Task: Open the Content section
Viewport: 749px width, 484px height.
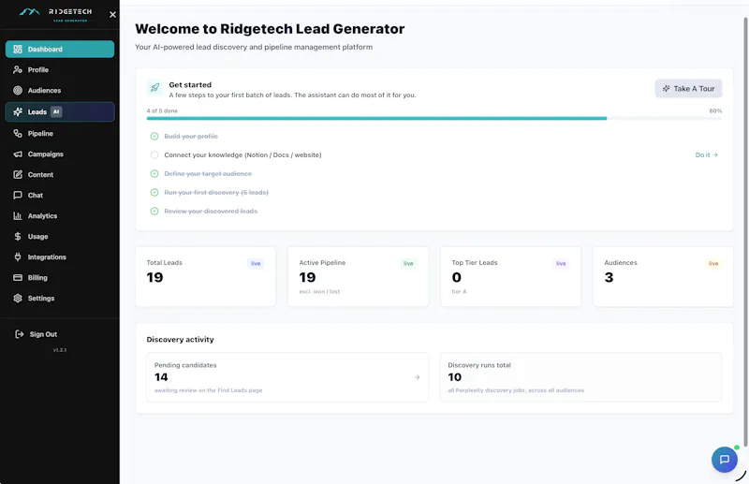Action: pyautogui.click(x=60, y=174)
